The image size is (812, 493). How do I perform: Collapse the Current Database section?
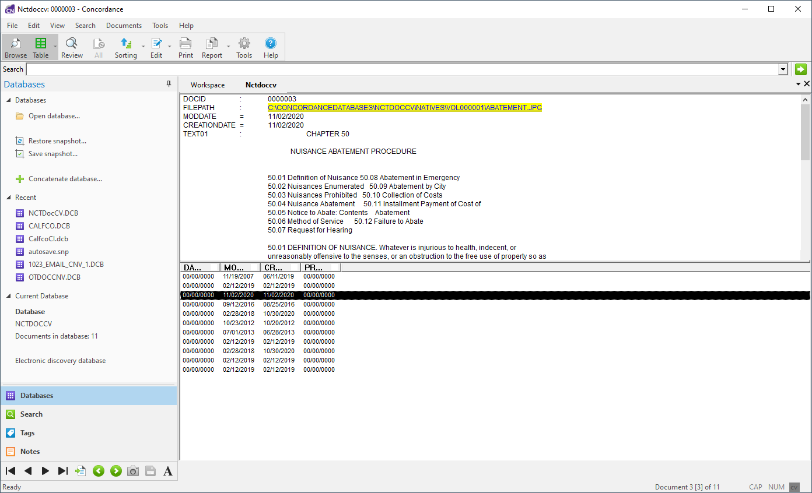coord(9,296)
